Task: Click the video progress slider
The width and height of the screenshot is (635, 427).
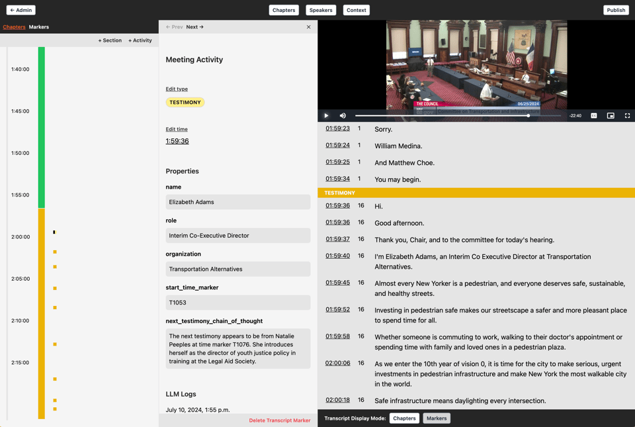Action: pyautogui.click(x=456, y=116)
